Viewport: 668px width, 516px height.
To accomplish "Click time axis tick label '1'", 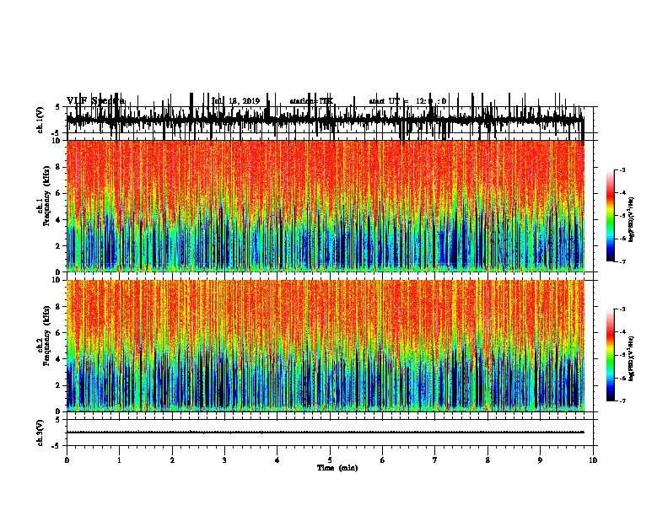I will (119, 460).
